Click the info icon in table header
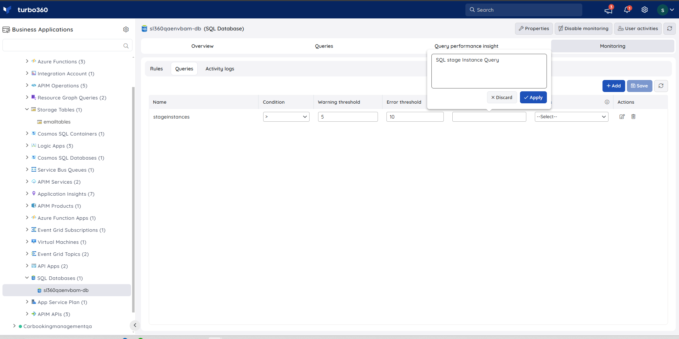679x339 pixels. coord(607,102)
